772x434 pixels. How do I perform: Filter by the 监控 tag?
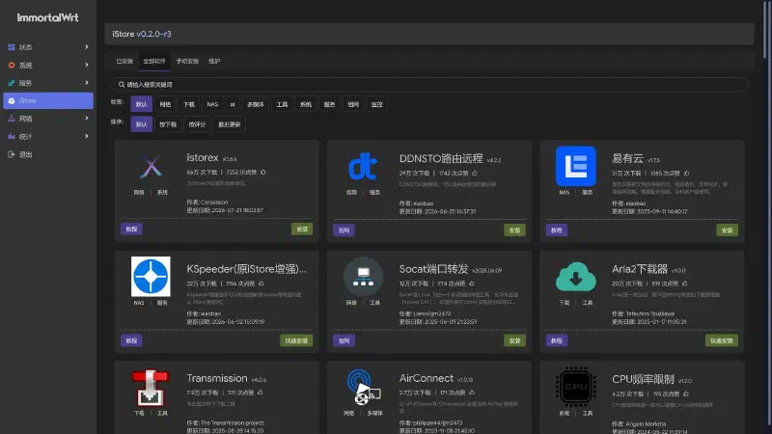click(x=376, y=104)
